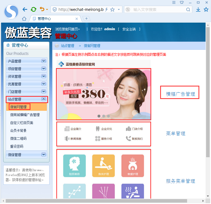Viewport: 211px width, 204px height.
Task: Click the Sogou search engine icon
Action: tap(128, 10)
